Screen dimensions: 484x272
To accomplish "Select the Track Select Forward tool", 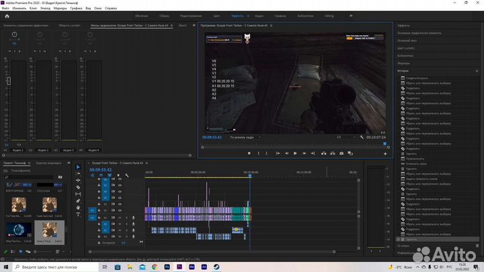I will pyautogui.click(x=78, y=174).
